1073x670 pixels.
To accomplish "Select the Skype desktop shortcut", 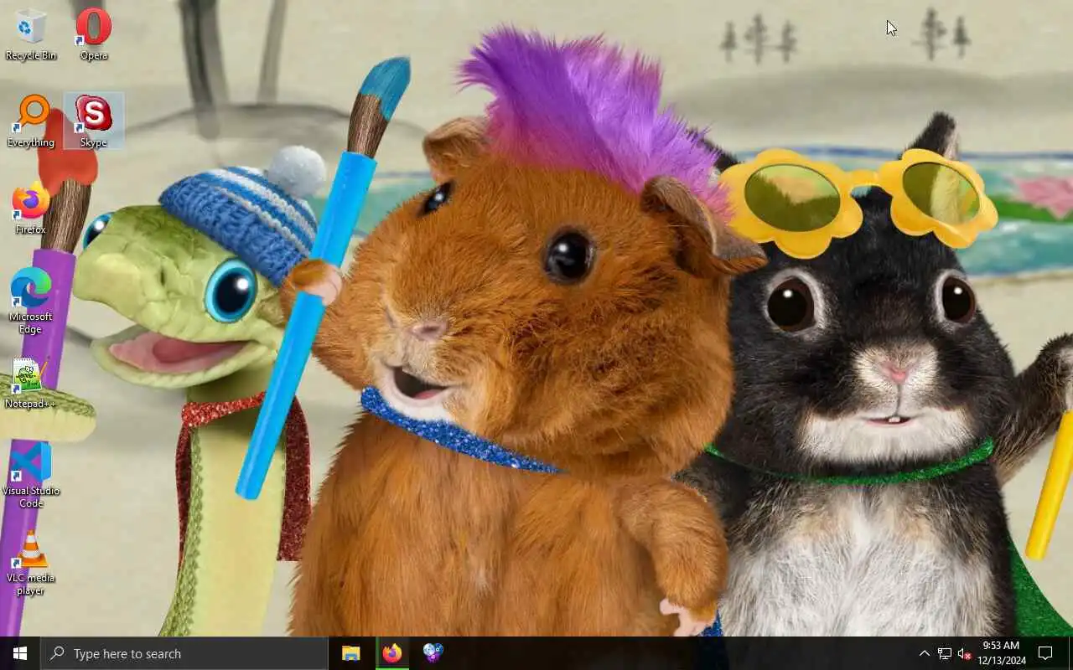I will click(94, 121).
